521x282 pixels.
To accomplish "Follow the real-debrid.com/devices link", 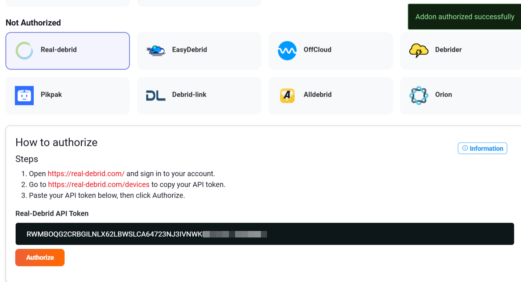I will point(99,184).
